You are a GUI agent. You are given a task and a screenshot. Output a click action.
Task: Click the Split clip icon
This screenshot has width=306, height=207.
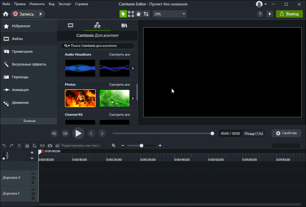point(42,145)
